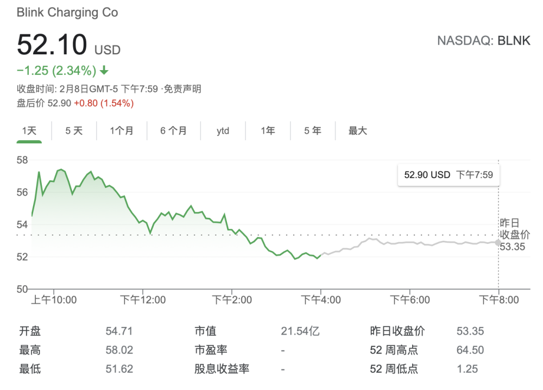Click the 下午4:00 axis label on chart
This screenshot has width=543, height=390.
(321, 300)
